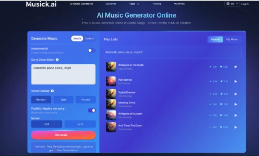Viewport: 259px width, 156px height.
Task: Like the Whispers in the Night song
Action: click(x=221, y=67)
